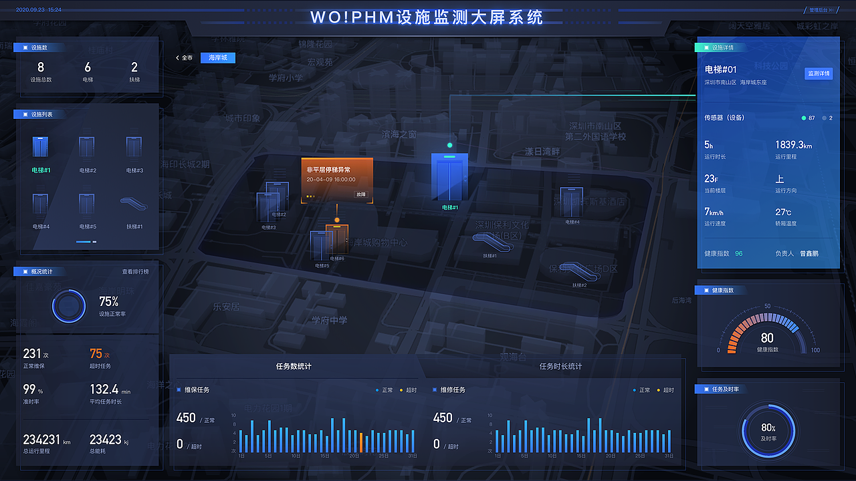
Task: Click the 80% 及时率 ring chart
Action: 768,431
